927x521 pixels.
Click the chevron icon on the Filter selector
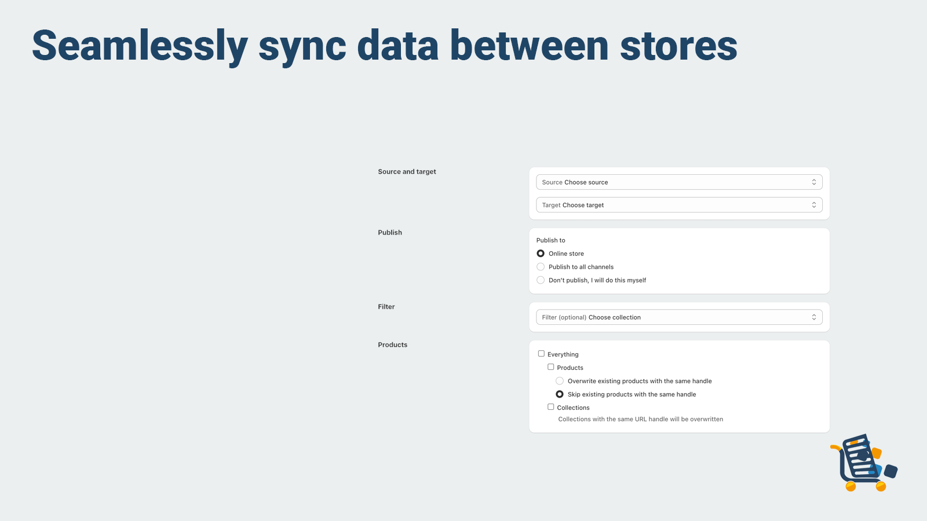814,317
